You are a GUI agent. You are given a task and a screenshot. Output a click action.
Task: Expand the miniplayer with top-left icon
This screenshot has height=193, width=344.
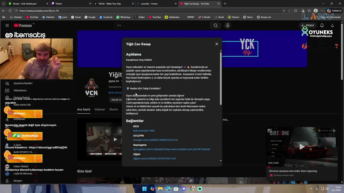(x=270, y=131)
